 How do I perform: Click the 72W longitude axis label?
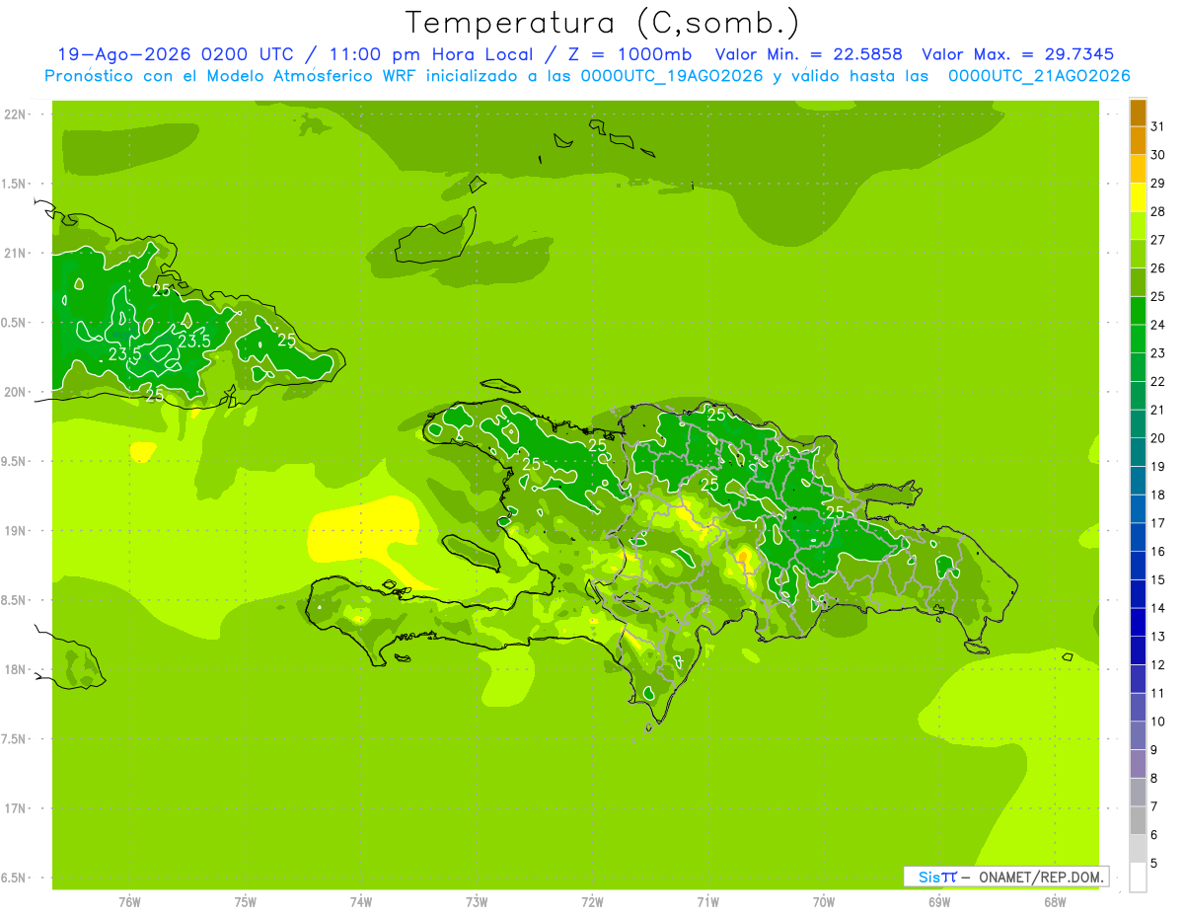593,902
